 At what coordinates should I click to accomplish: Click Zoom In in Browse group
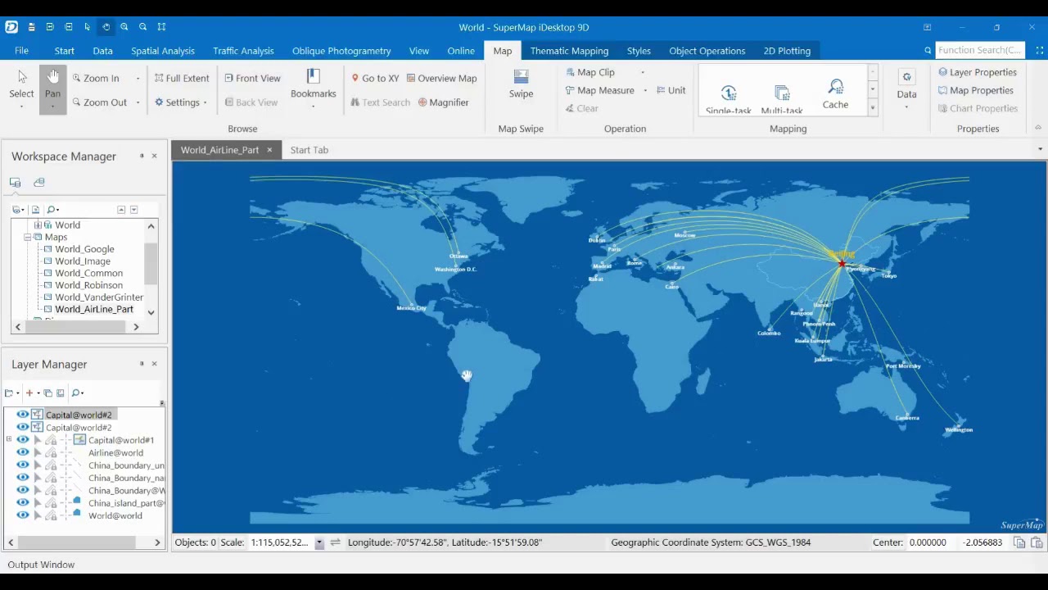click(x=97, y=78)
